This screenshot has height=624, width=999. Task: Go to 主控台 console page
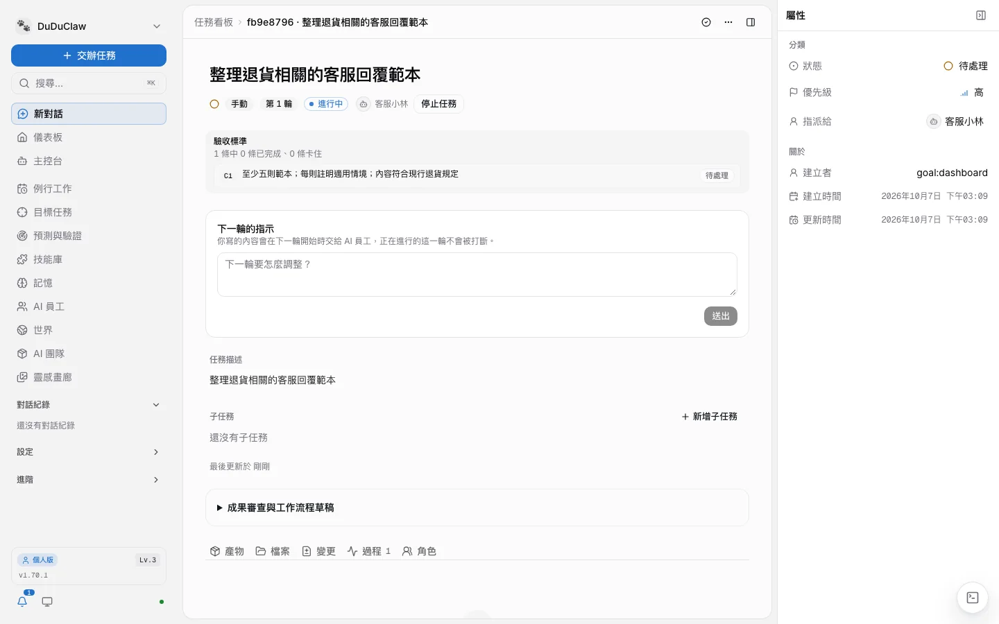pyautogui.click(x=89, y=161)
